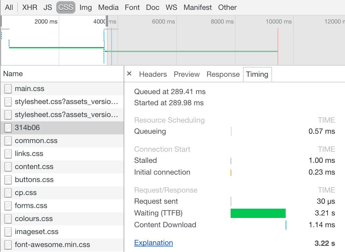
Task: Click the links.css file icon
Action: point(8,154)
